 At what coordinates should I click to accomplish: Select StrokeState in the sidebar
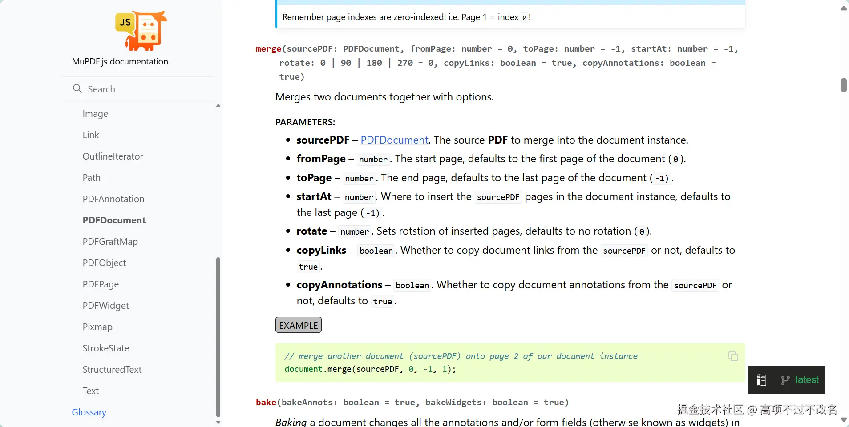coord(106,348)
